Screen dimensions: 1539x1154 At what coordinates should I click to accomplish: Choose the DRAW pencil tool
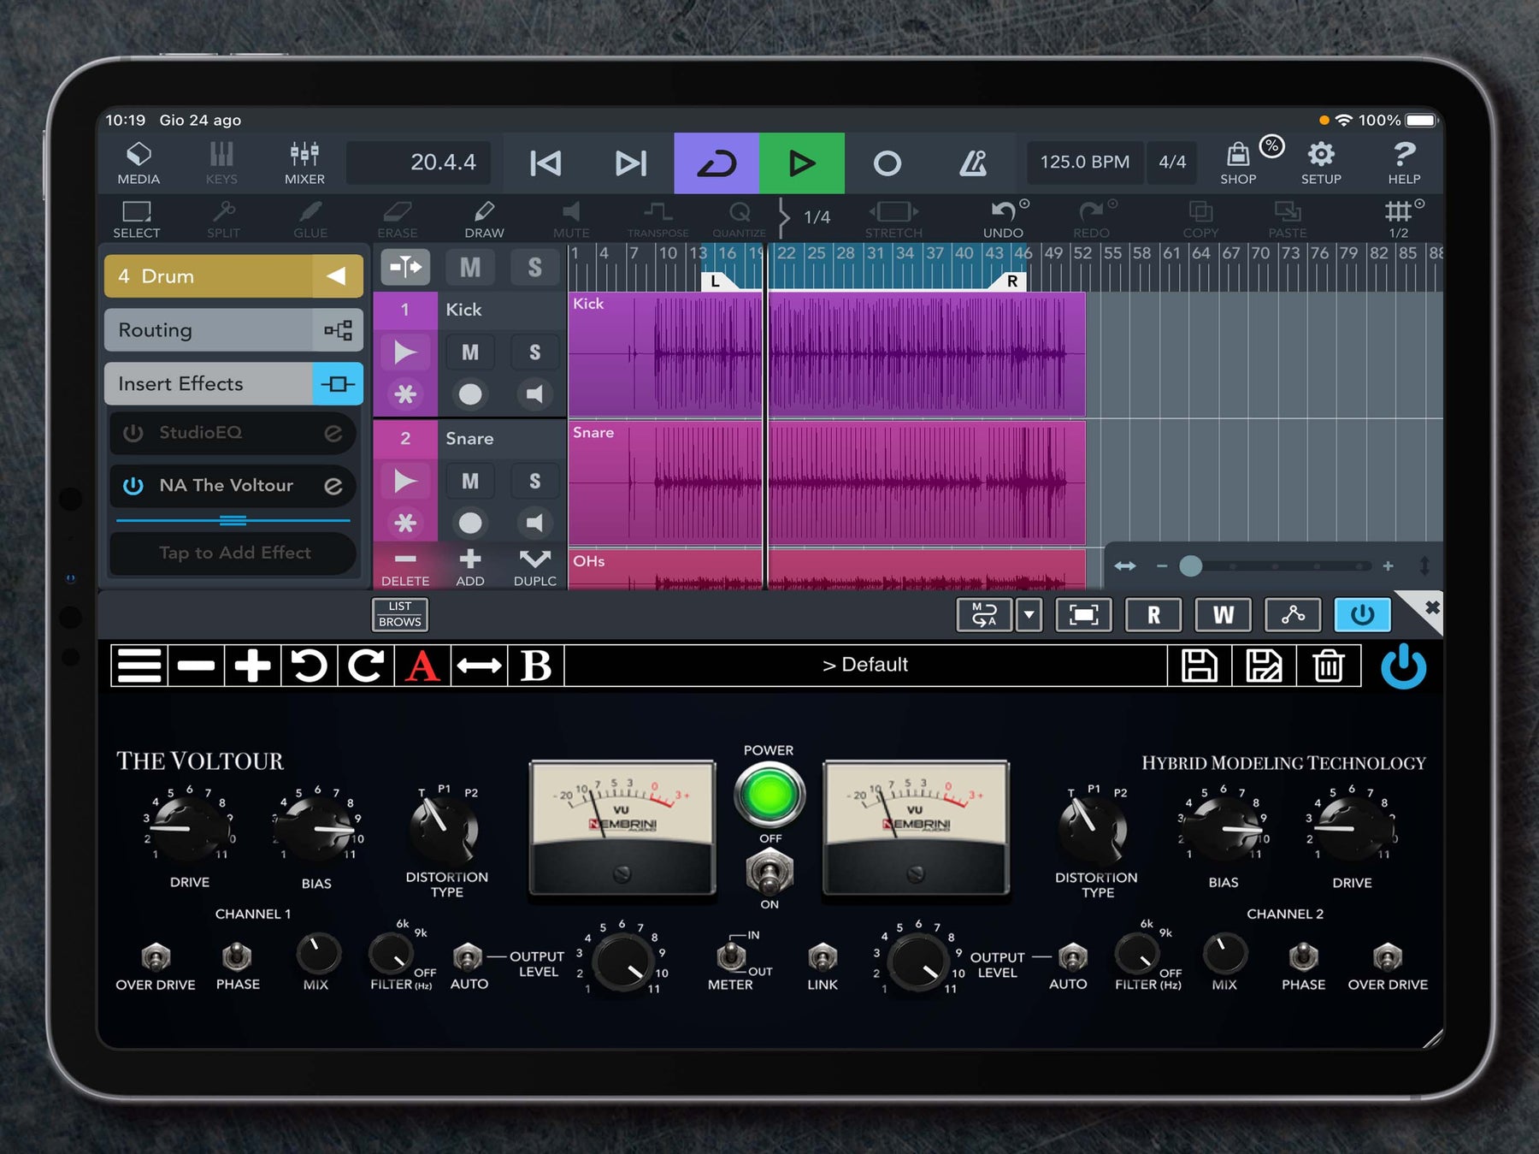tap(484, 219)
